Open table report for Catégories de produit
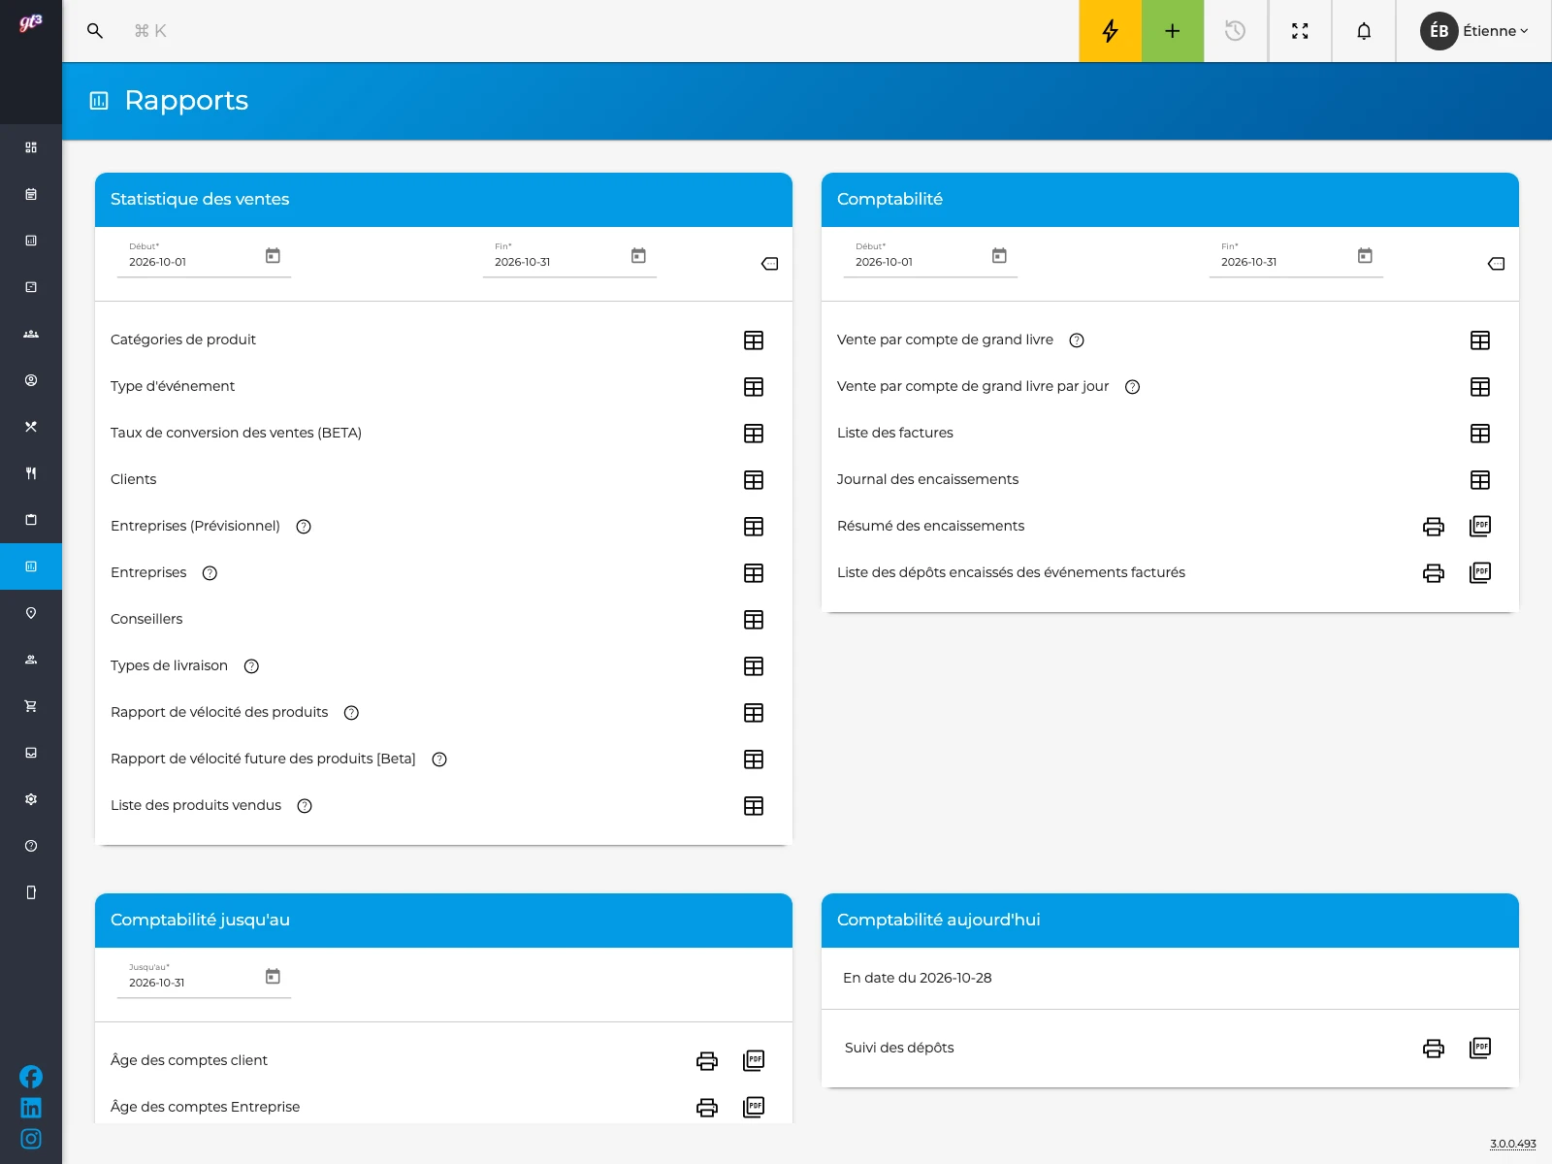The height and width of the screenshot is (1164, 1552). (754, 340)
